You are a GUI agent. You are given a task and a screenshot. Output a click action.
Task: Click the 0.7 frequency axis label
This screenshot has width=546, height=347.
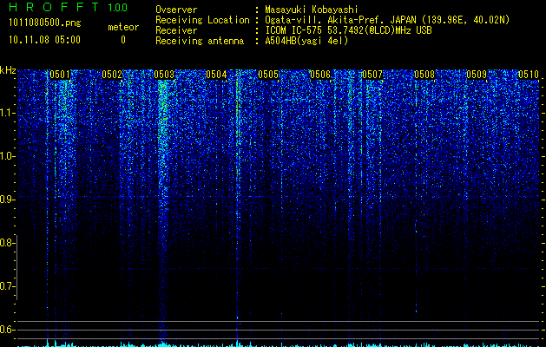[x=6, y=286]
